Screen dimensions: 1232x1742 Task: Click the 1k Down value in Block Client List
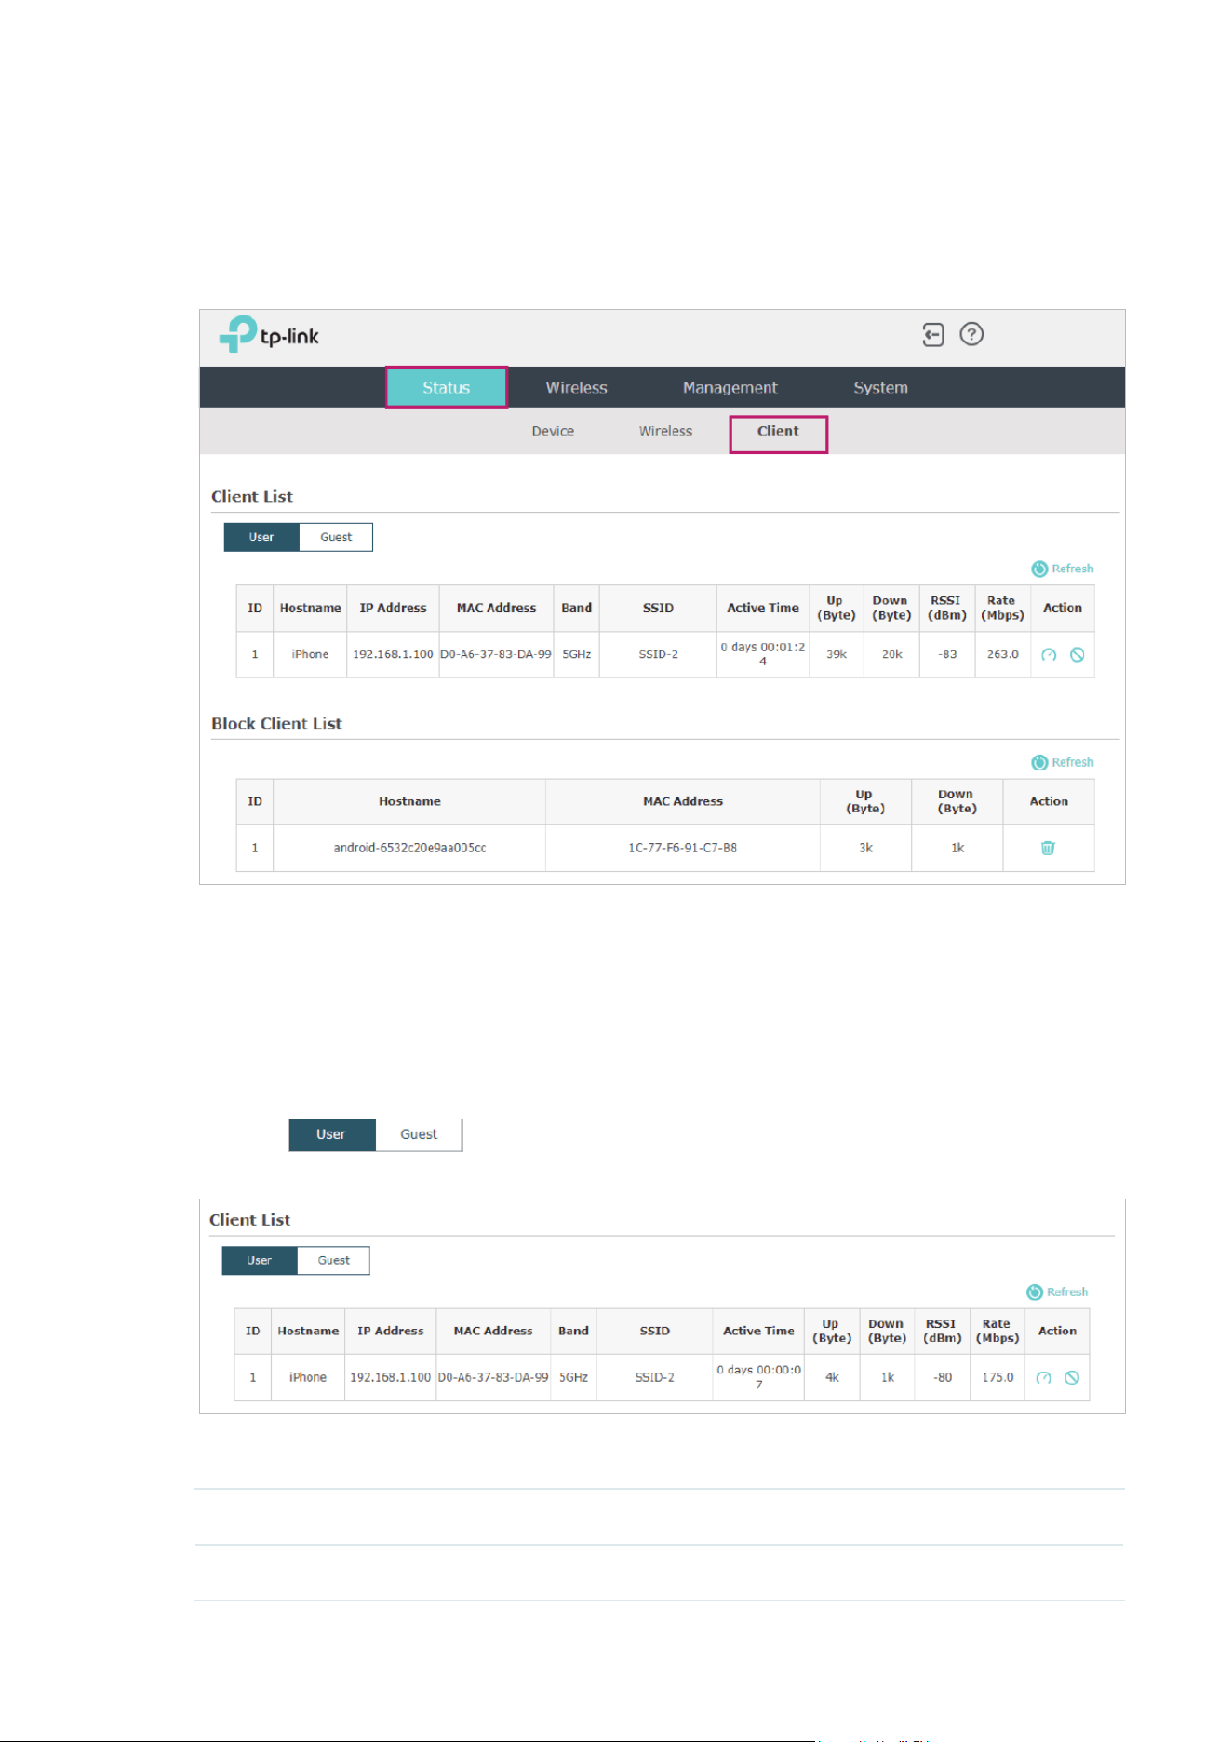tap(957, 848)
